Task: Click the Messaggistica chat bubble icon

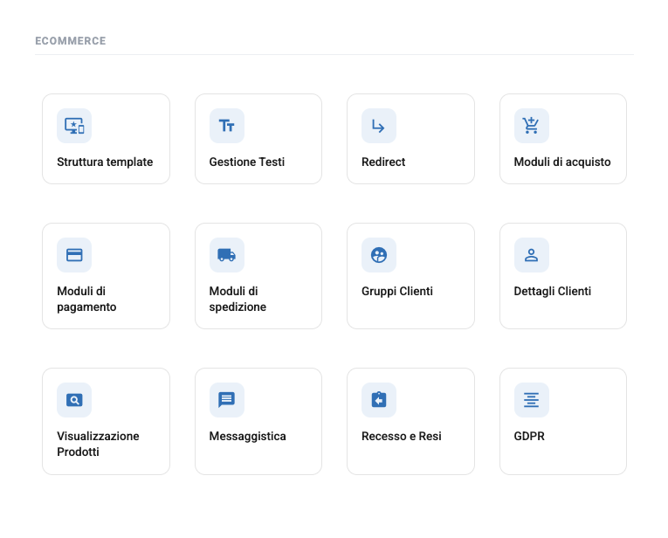Action: (x=227, y=400)
